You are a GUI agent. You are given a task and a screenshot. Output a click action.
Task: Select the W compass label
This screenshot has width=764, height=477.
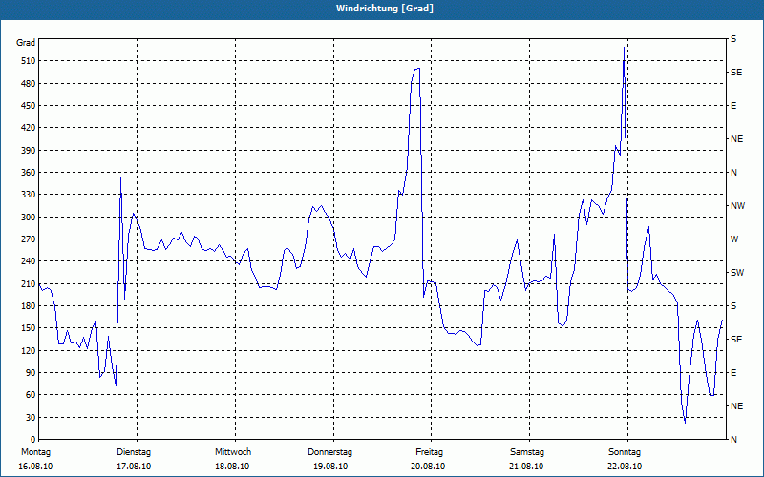[734, 239]
